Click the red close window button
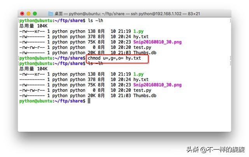This screenshot has height=157, width=249. click(22, 14)
